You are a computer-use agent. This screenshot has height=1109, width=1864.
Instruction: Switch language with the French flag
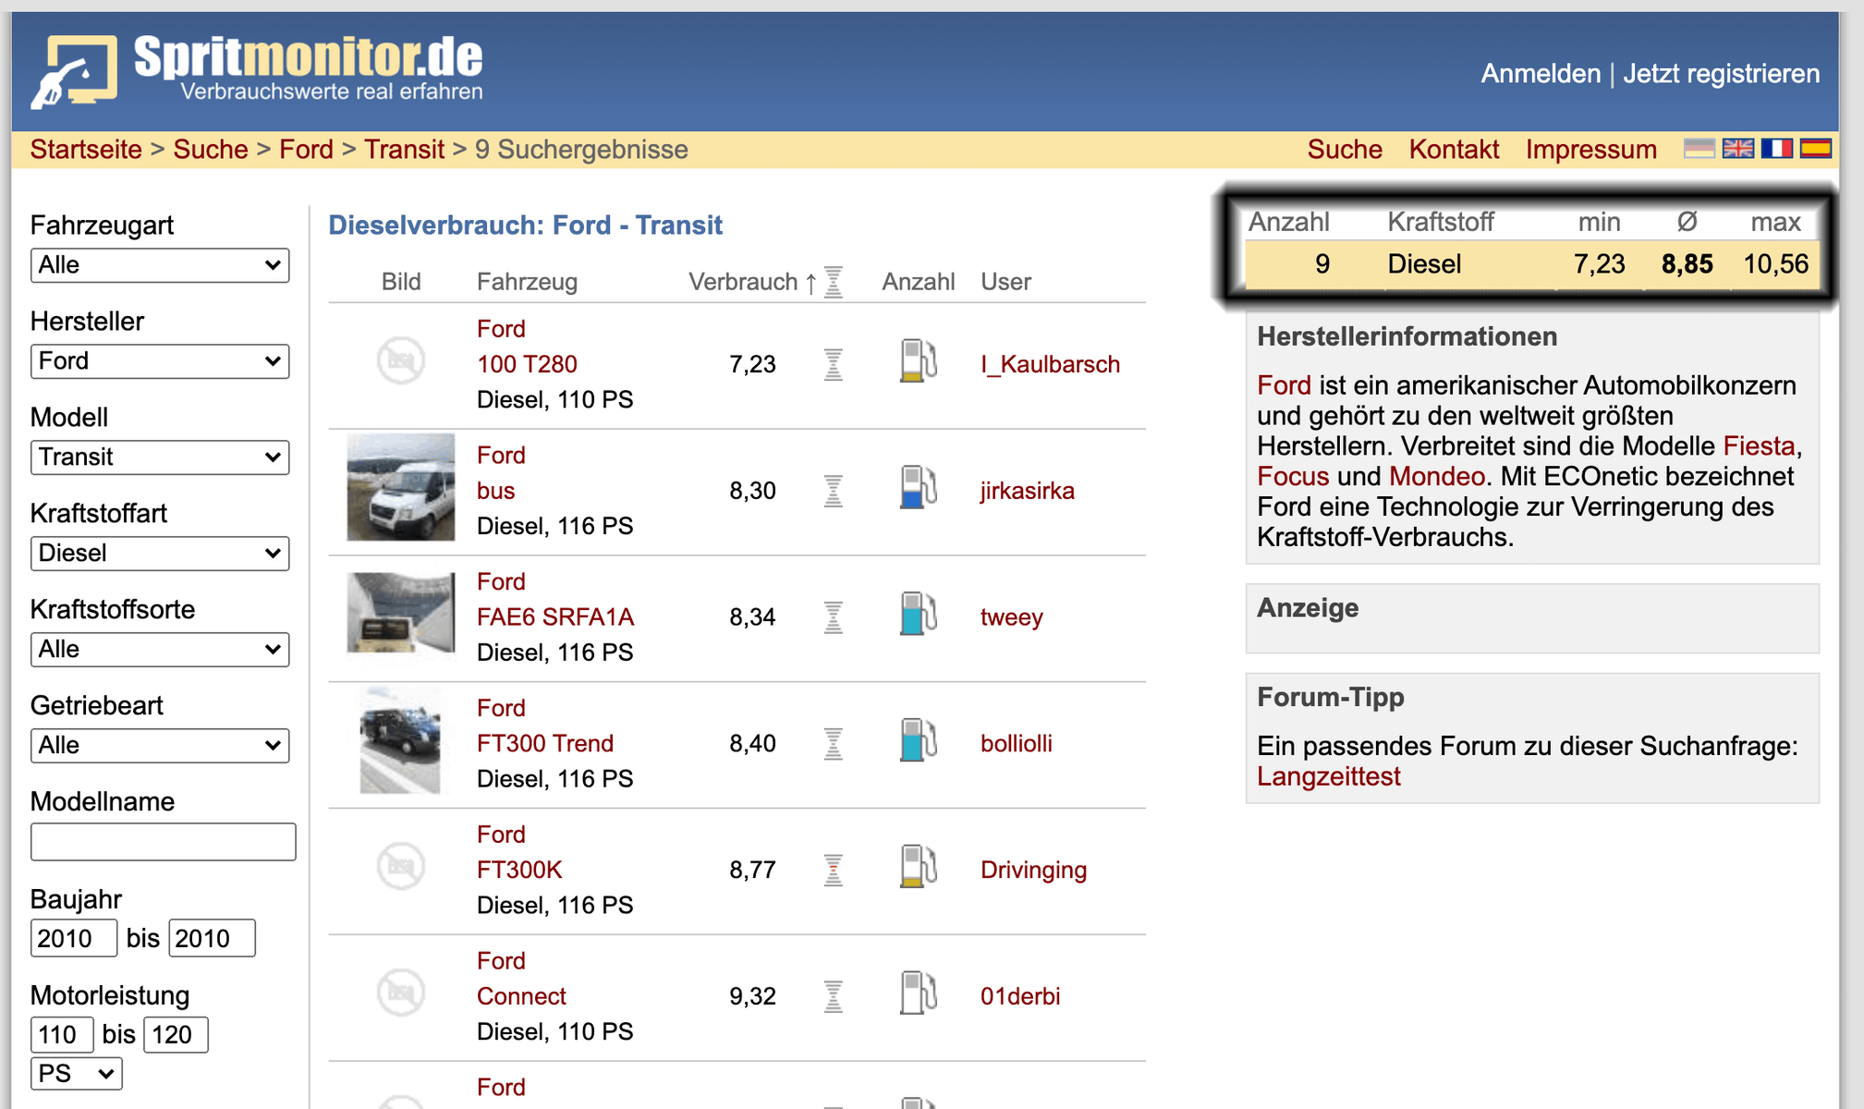coord(1776,149)
